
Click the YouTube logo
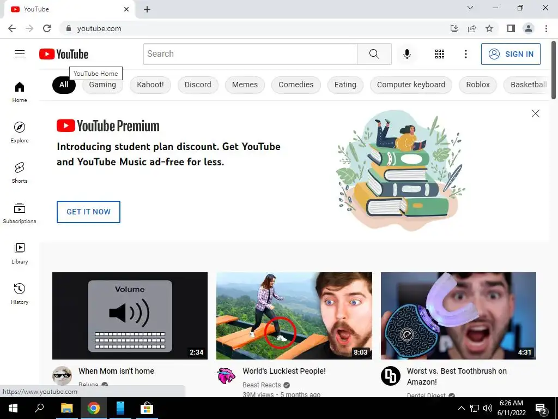tap(64, 54)
